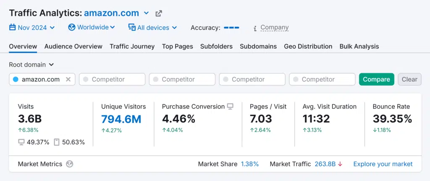Expand the Root domain selector
The width and height of the screenshot is (430, 181).
31,65
